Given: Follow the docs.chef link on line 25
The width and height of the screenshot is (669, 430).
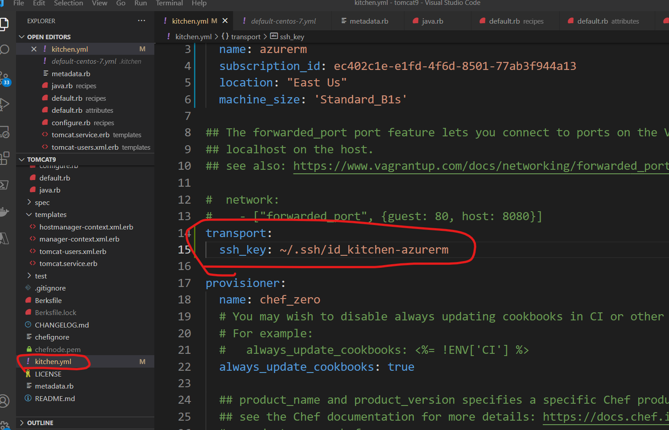Looking at the screenshot, I should coord(606,417).
